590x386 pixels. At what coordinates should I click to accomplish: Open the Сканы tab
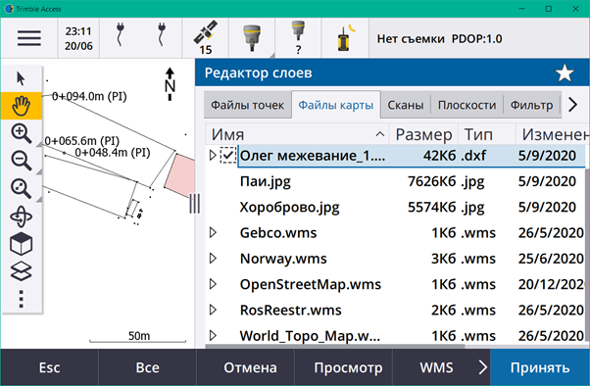(405, 105)
